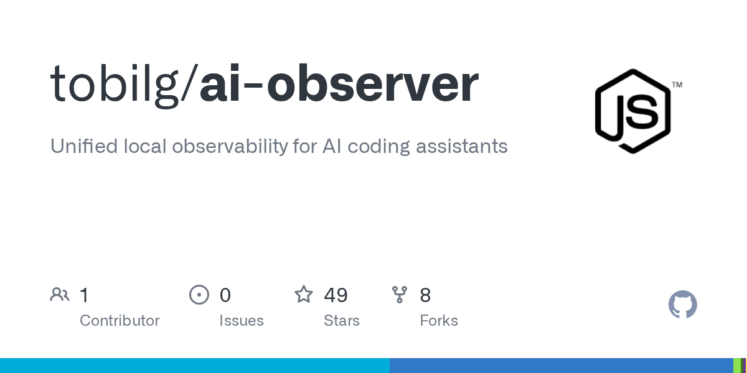Screen dimensions: 747x373
Task: Click the Node.js hexagon logo
Action: (x=632, y=111)
